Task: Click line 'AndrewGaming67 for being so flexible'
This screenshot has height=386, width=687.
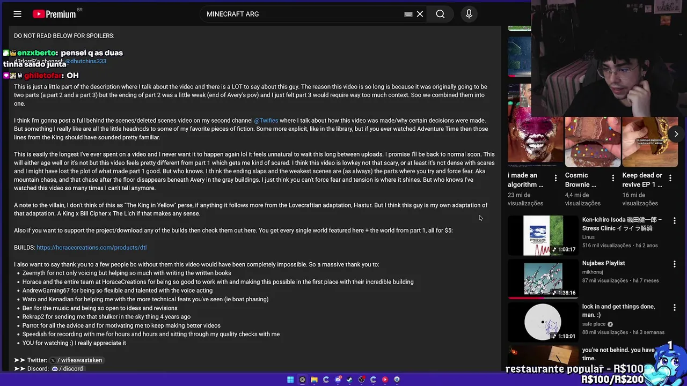Action: pos(118,291)
